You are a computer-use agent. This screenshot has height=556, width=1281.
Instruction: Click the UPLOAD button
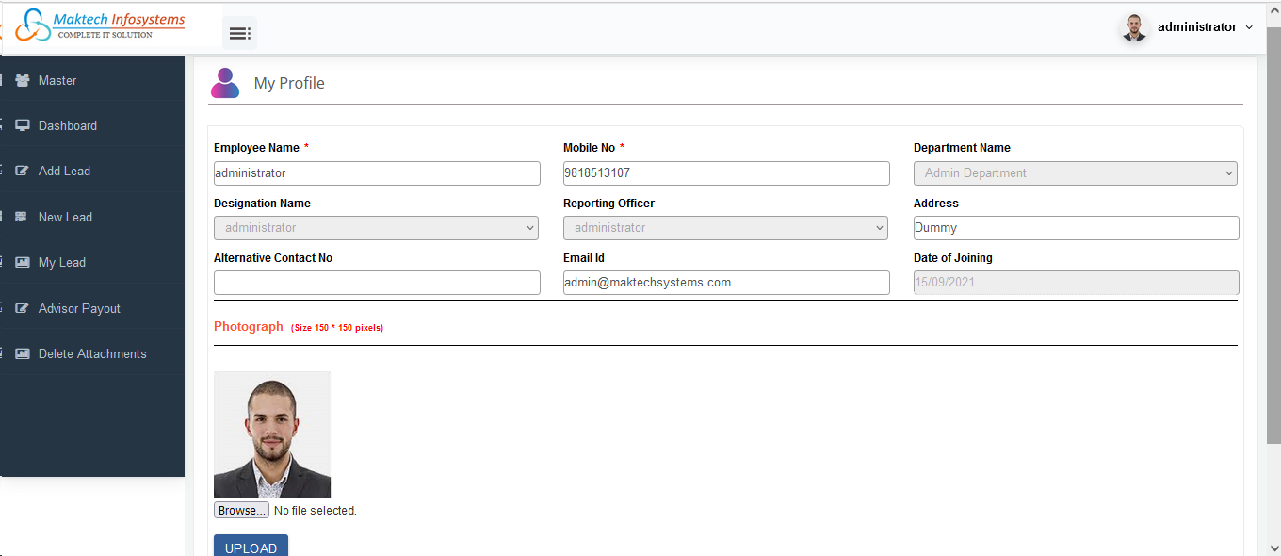pos(251,548)
